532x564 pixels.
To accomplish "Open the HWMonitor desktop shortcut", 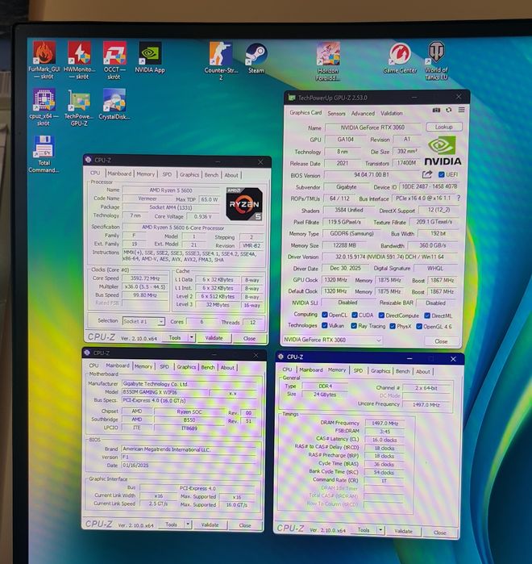I will [x=79, y=60].
